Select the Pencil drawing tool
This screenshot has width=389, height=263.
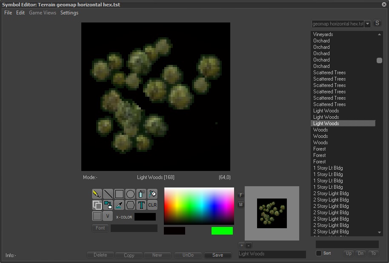click(97, 194)
